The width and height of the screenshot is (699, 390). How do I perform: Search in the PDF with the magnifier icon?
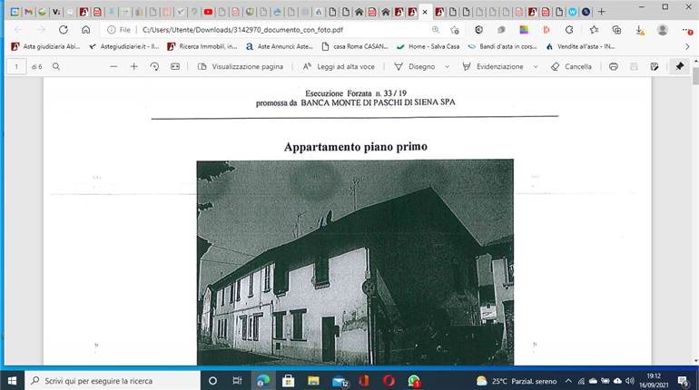[x=56, y=66]
